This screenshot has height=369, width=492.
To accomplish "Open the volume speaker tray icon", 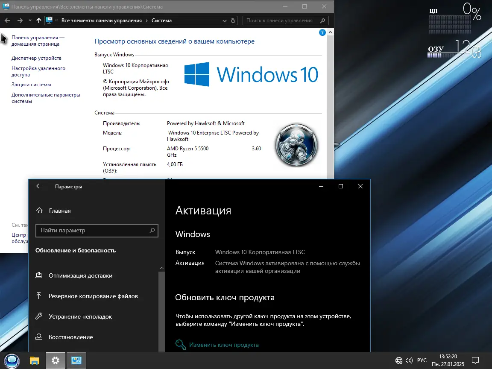I will coord(409,360).
